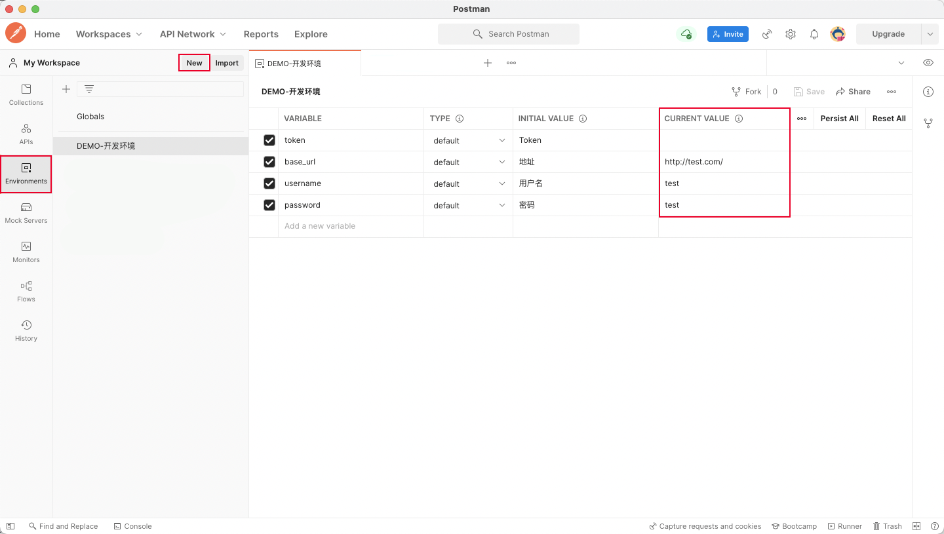Open column options ellipsis beside Persist All
The image size is (944, 534).
pos(802,119)
